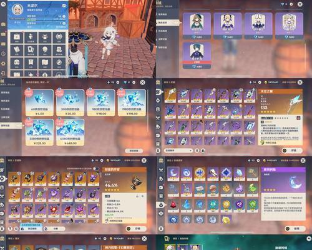The image size is (312, 250).
Task: Switch to the artifacts tab in weapon inventory sidebar
Action: point(158,101)
